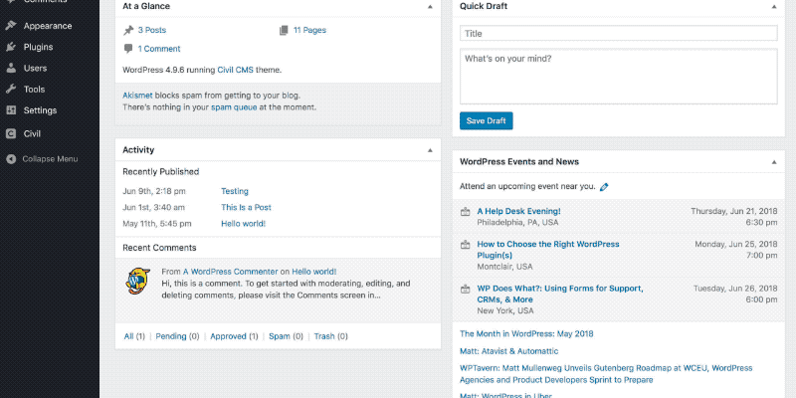
Task: Click the pencil icon to edit event location
Action: pyautogui.click(x=604, y=187)
